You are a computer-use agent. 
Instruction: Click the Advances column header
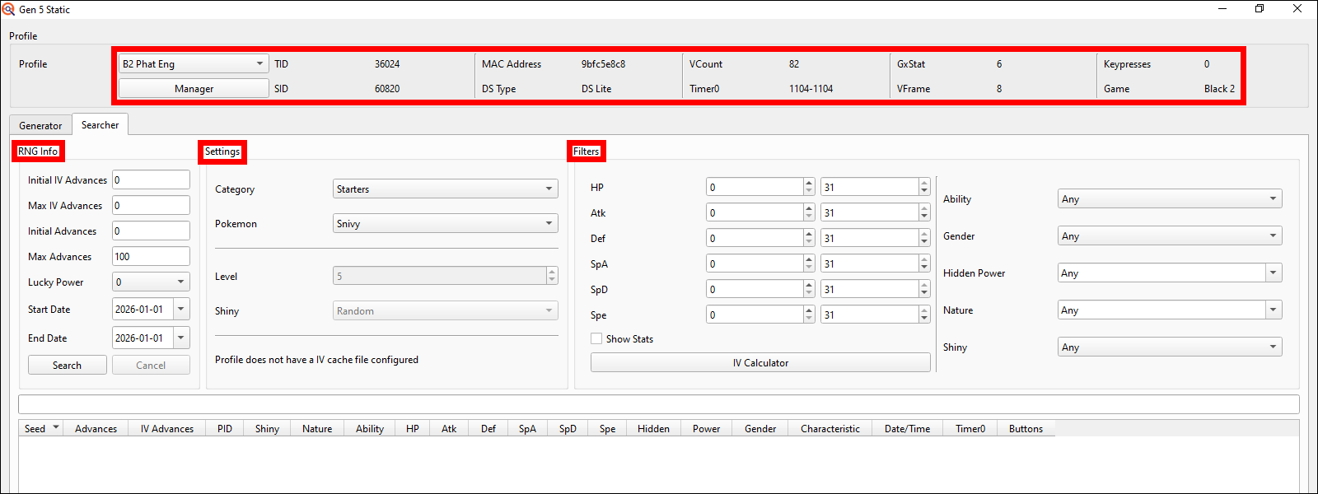[x=96, y=428]
